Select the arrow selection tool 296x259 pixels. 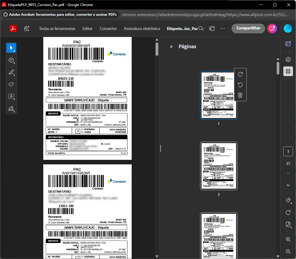tap(11, 48)
